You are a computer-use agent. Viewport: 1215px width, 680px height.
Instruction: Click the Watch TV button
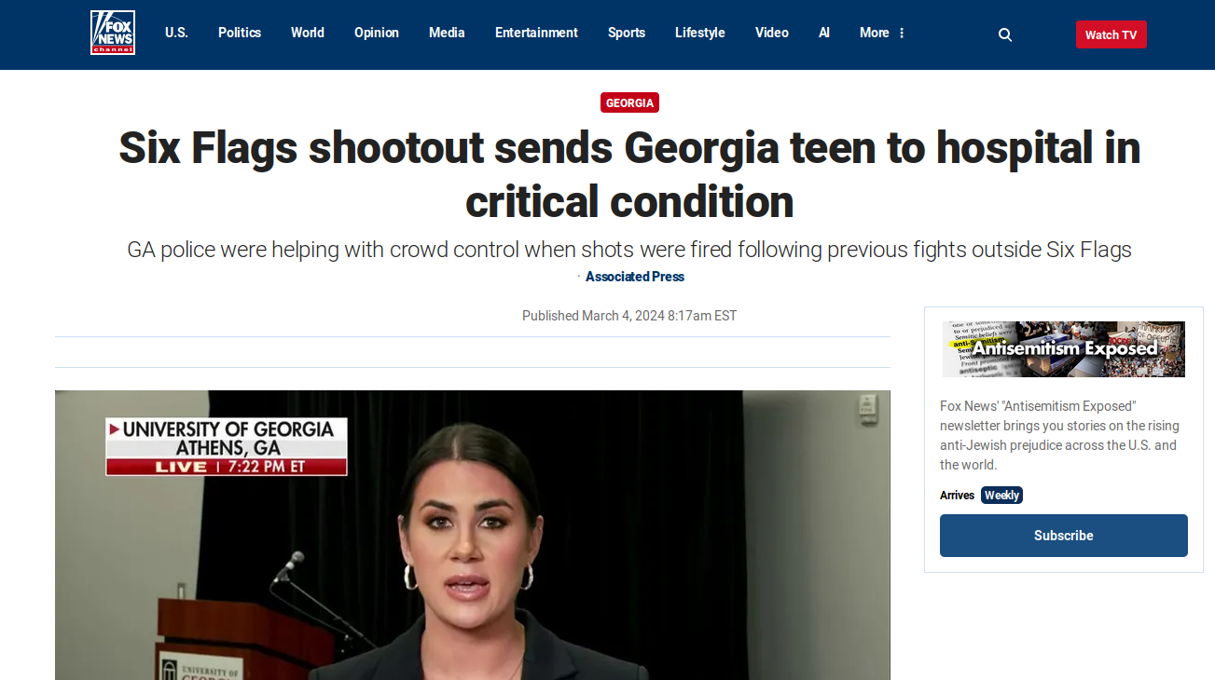(1111, 34)
